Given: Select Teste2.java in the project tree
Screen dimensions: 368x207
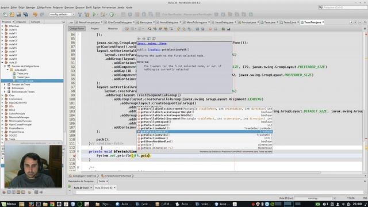Looking at the screenshot, I should coord(23,77).
